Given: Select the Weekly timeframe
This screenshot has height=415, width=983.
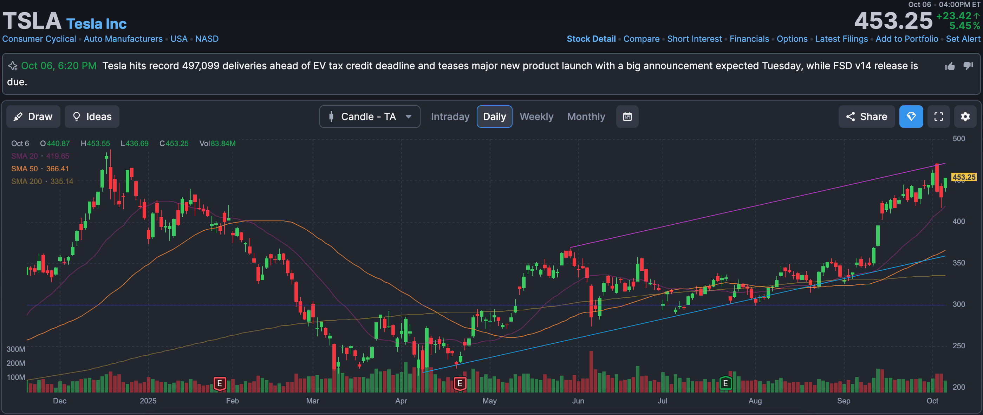Looking at the screenshot, I should click(x=536, y=117).
